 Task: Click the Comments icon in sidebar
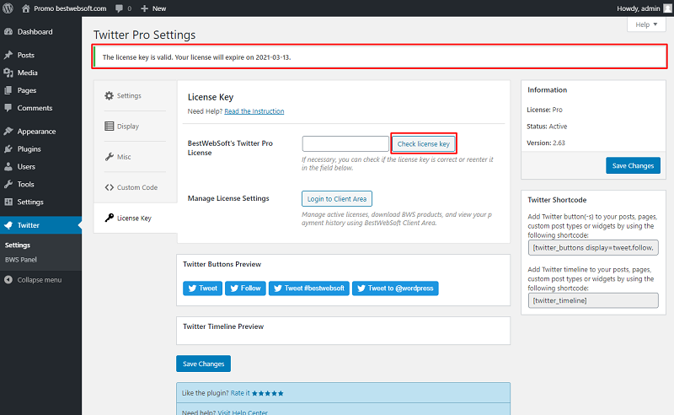pos(8,108)
